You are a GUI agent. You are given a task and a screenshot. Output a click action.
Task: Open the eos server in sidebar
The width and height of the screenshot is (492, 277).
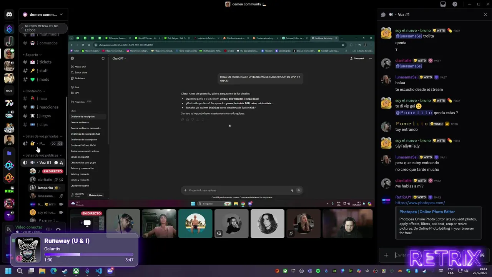click(x=9, y=90)
